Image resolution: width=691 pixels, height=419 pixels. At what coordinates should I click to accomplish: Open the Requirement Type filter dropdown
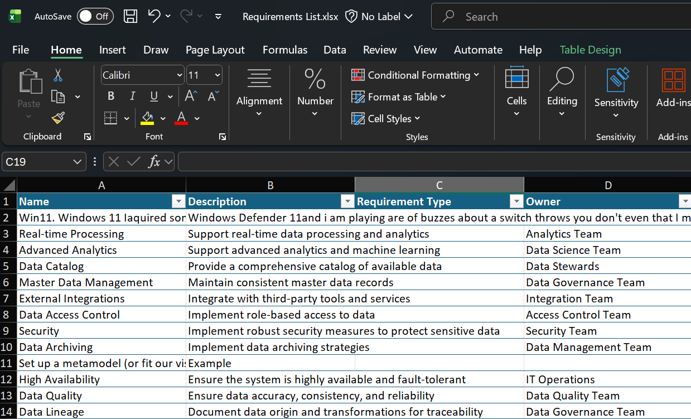click(x=517, y=201)
